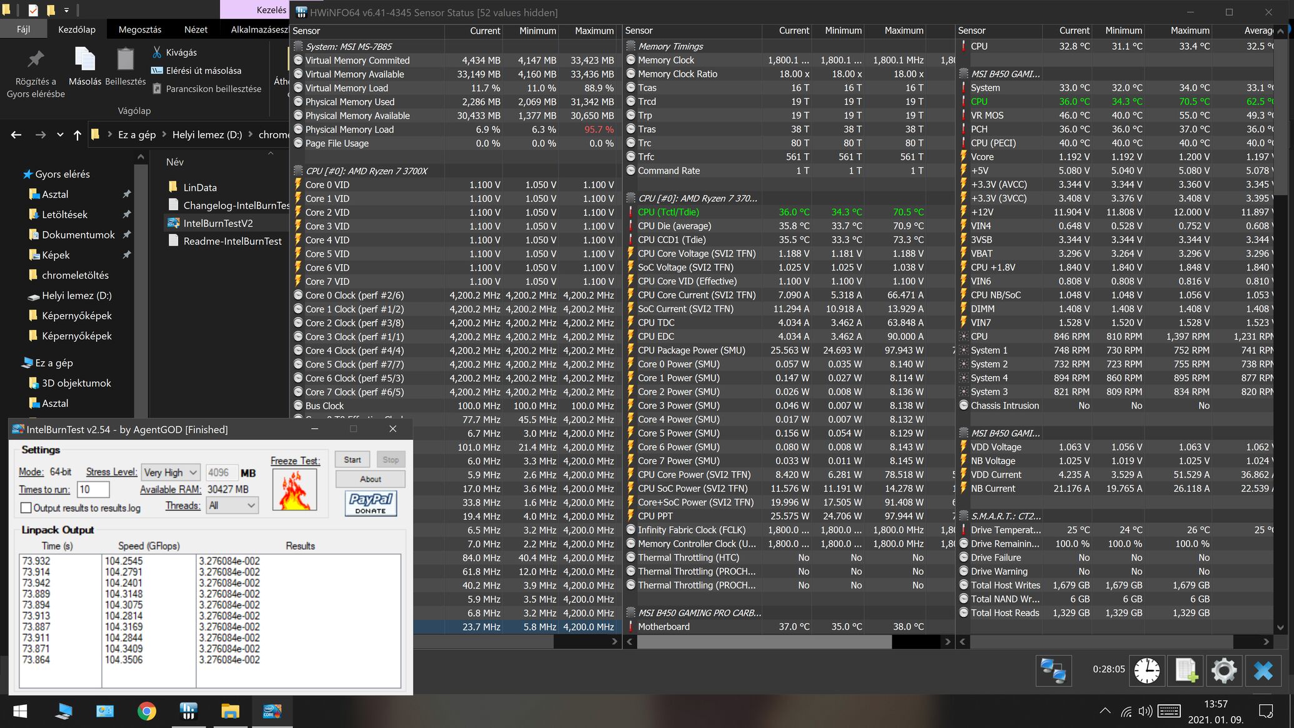
Task: Open quick access toolbar dropdown arrow
Action: pyautogui.click(x=66, y=10)
